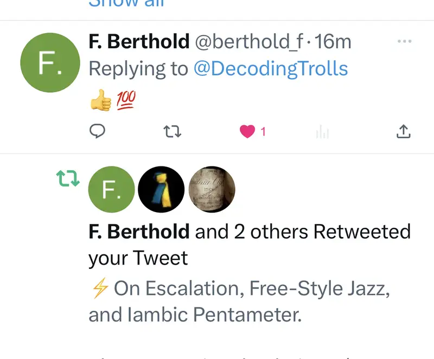This screenshot has height=359, width=434.
Task: Retweet F. Berthold's reply
Action: [x=172, y=131]
